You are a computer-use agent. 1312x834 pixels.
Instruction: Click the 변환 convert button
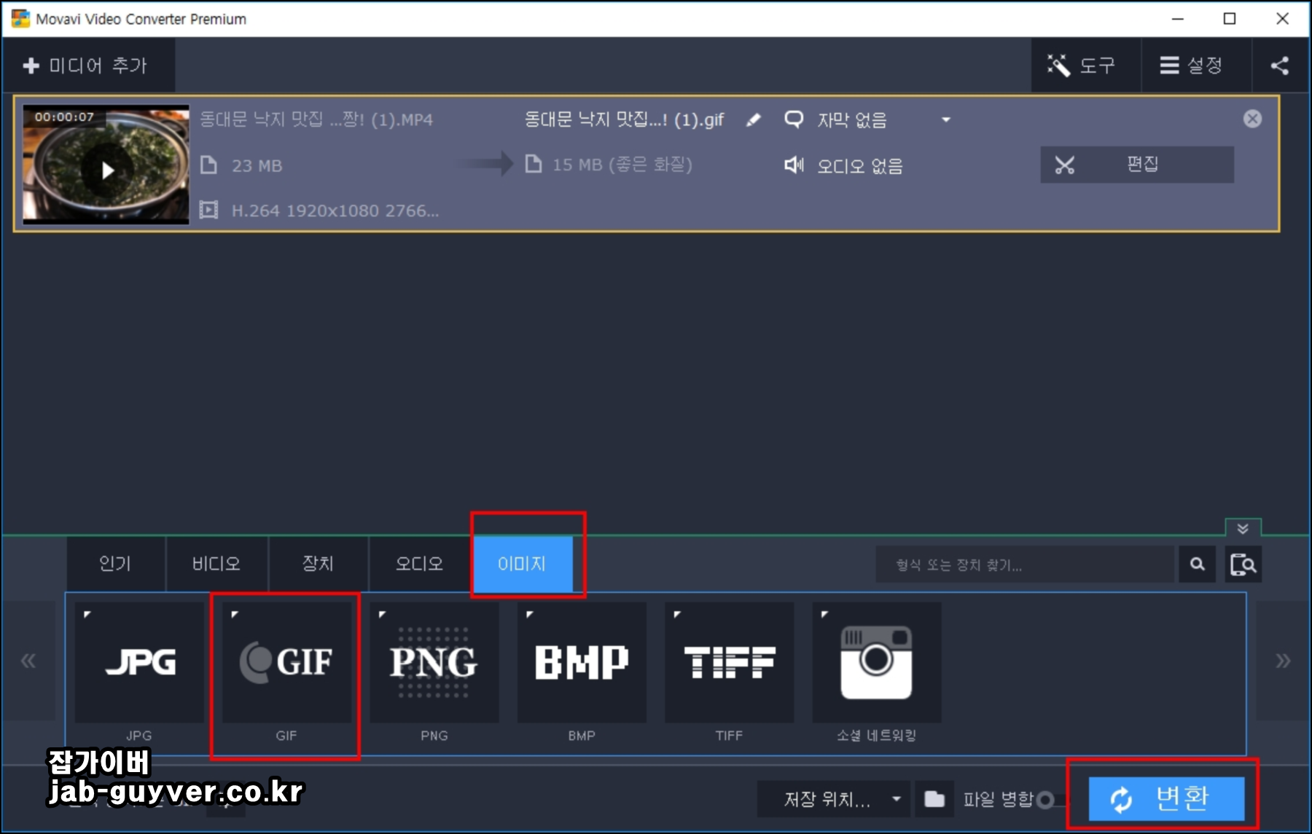point(1166,799)
